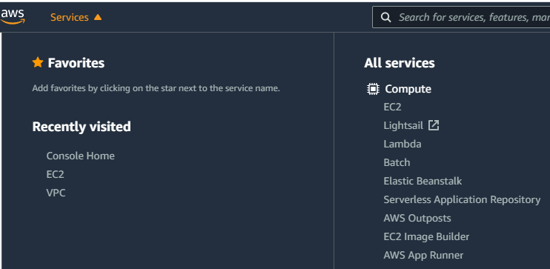The image size is (550, 269).
Task: Click the Favorites heading
Action: tap(76, 63)
